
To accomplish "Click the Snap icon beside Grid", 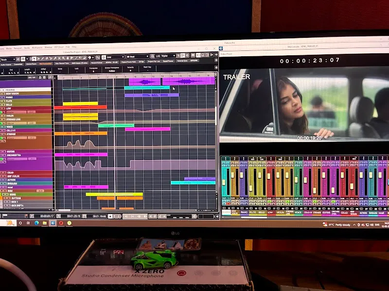I will tap(104, 57).
